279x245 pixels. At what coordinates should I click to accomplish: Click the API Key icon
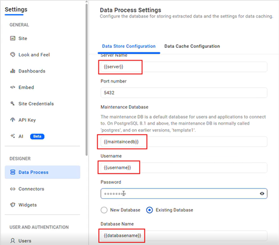point(12,120)
